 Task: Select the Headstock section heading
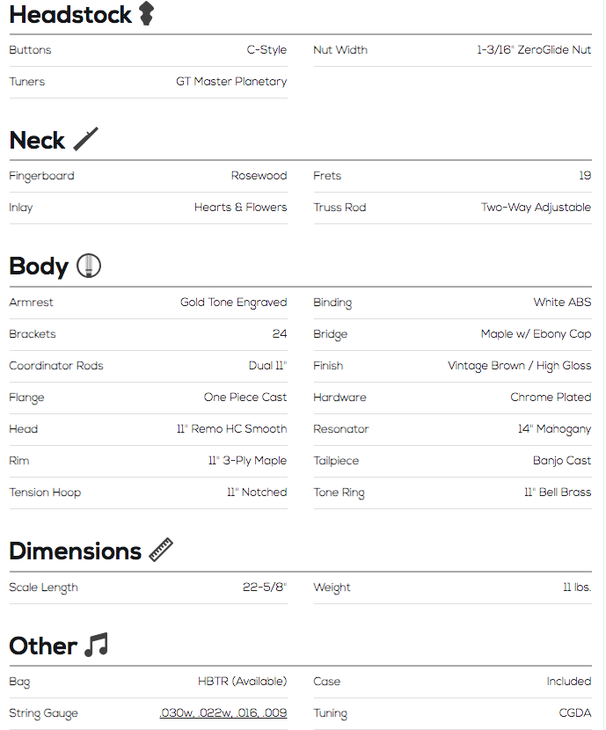coord(70,14)
